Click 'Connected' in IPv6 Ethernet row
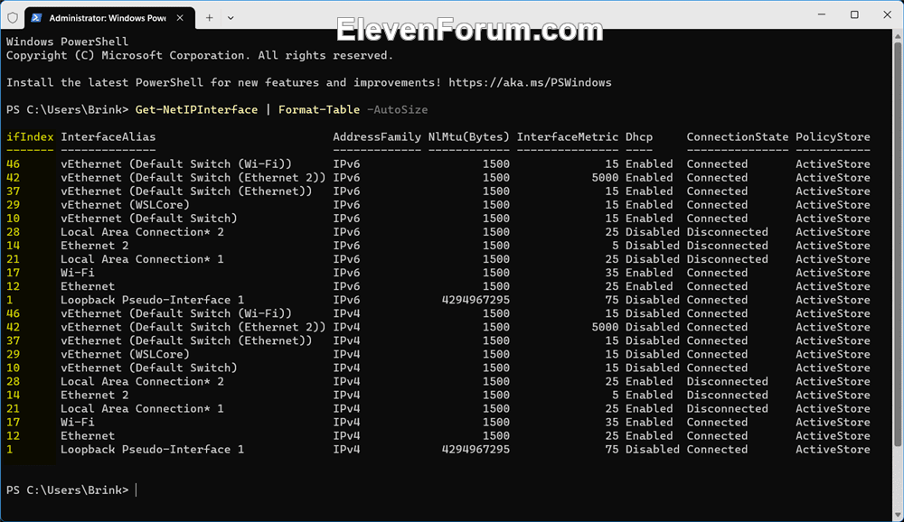Image resolution: width=904 pixels, height=522 pixels. pos(717,285)
